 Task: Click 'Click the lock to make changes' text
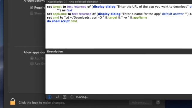42,103
